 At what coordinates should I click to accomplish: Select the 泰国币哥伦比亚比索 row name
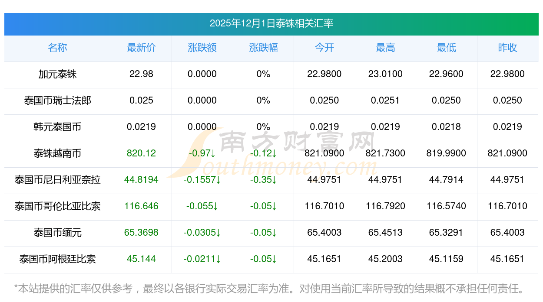click(x=57, y=206)
